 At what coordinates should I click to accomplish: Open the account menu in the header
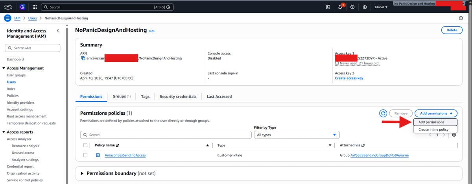pyautogui.click(x=429, y=4)
